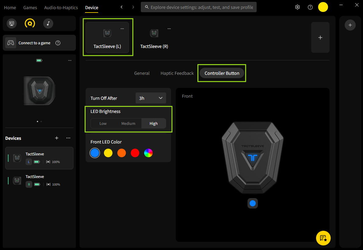Select the Device tab in top navigation

[92, 7]
